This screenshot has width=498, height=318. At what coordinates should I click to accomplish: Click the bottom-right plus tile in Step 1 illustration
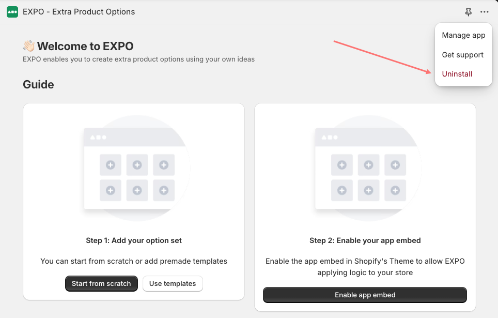point(164,190)
